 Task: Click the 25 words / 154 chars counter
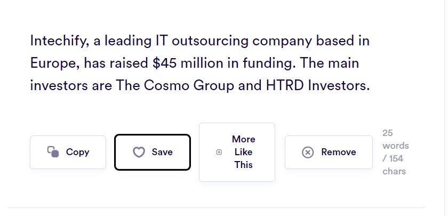pos(395,152)
